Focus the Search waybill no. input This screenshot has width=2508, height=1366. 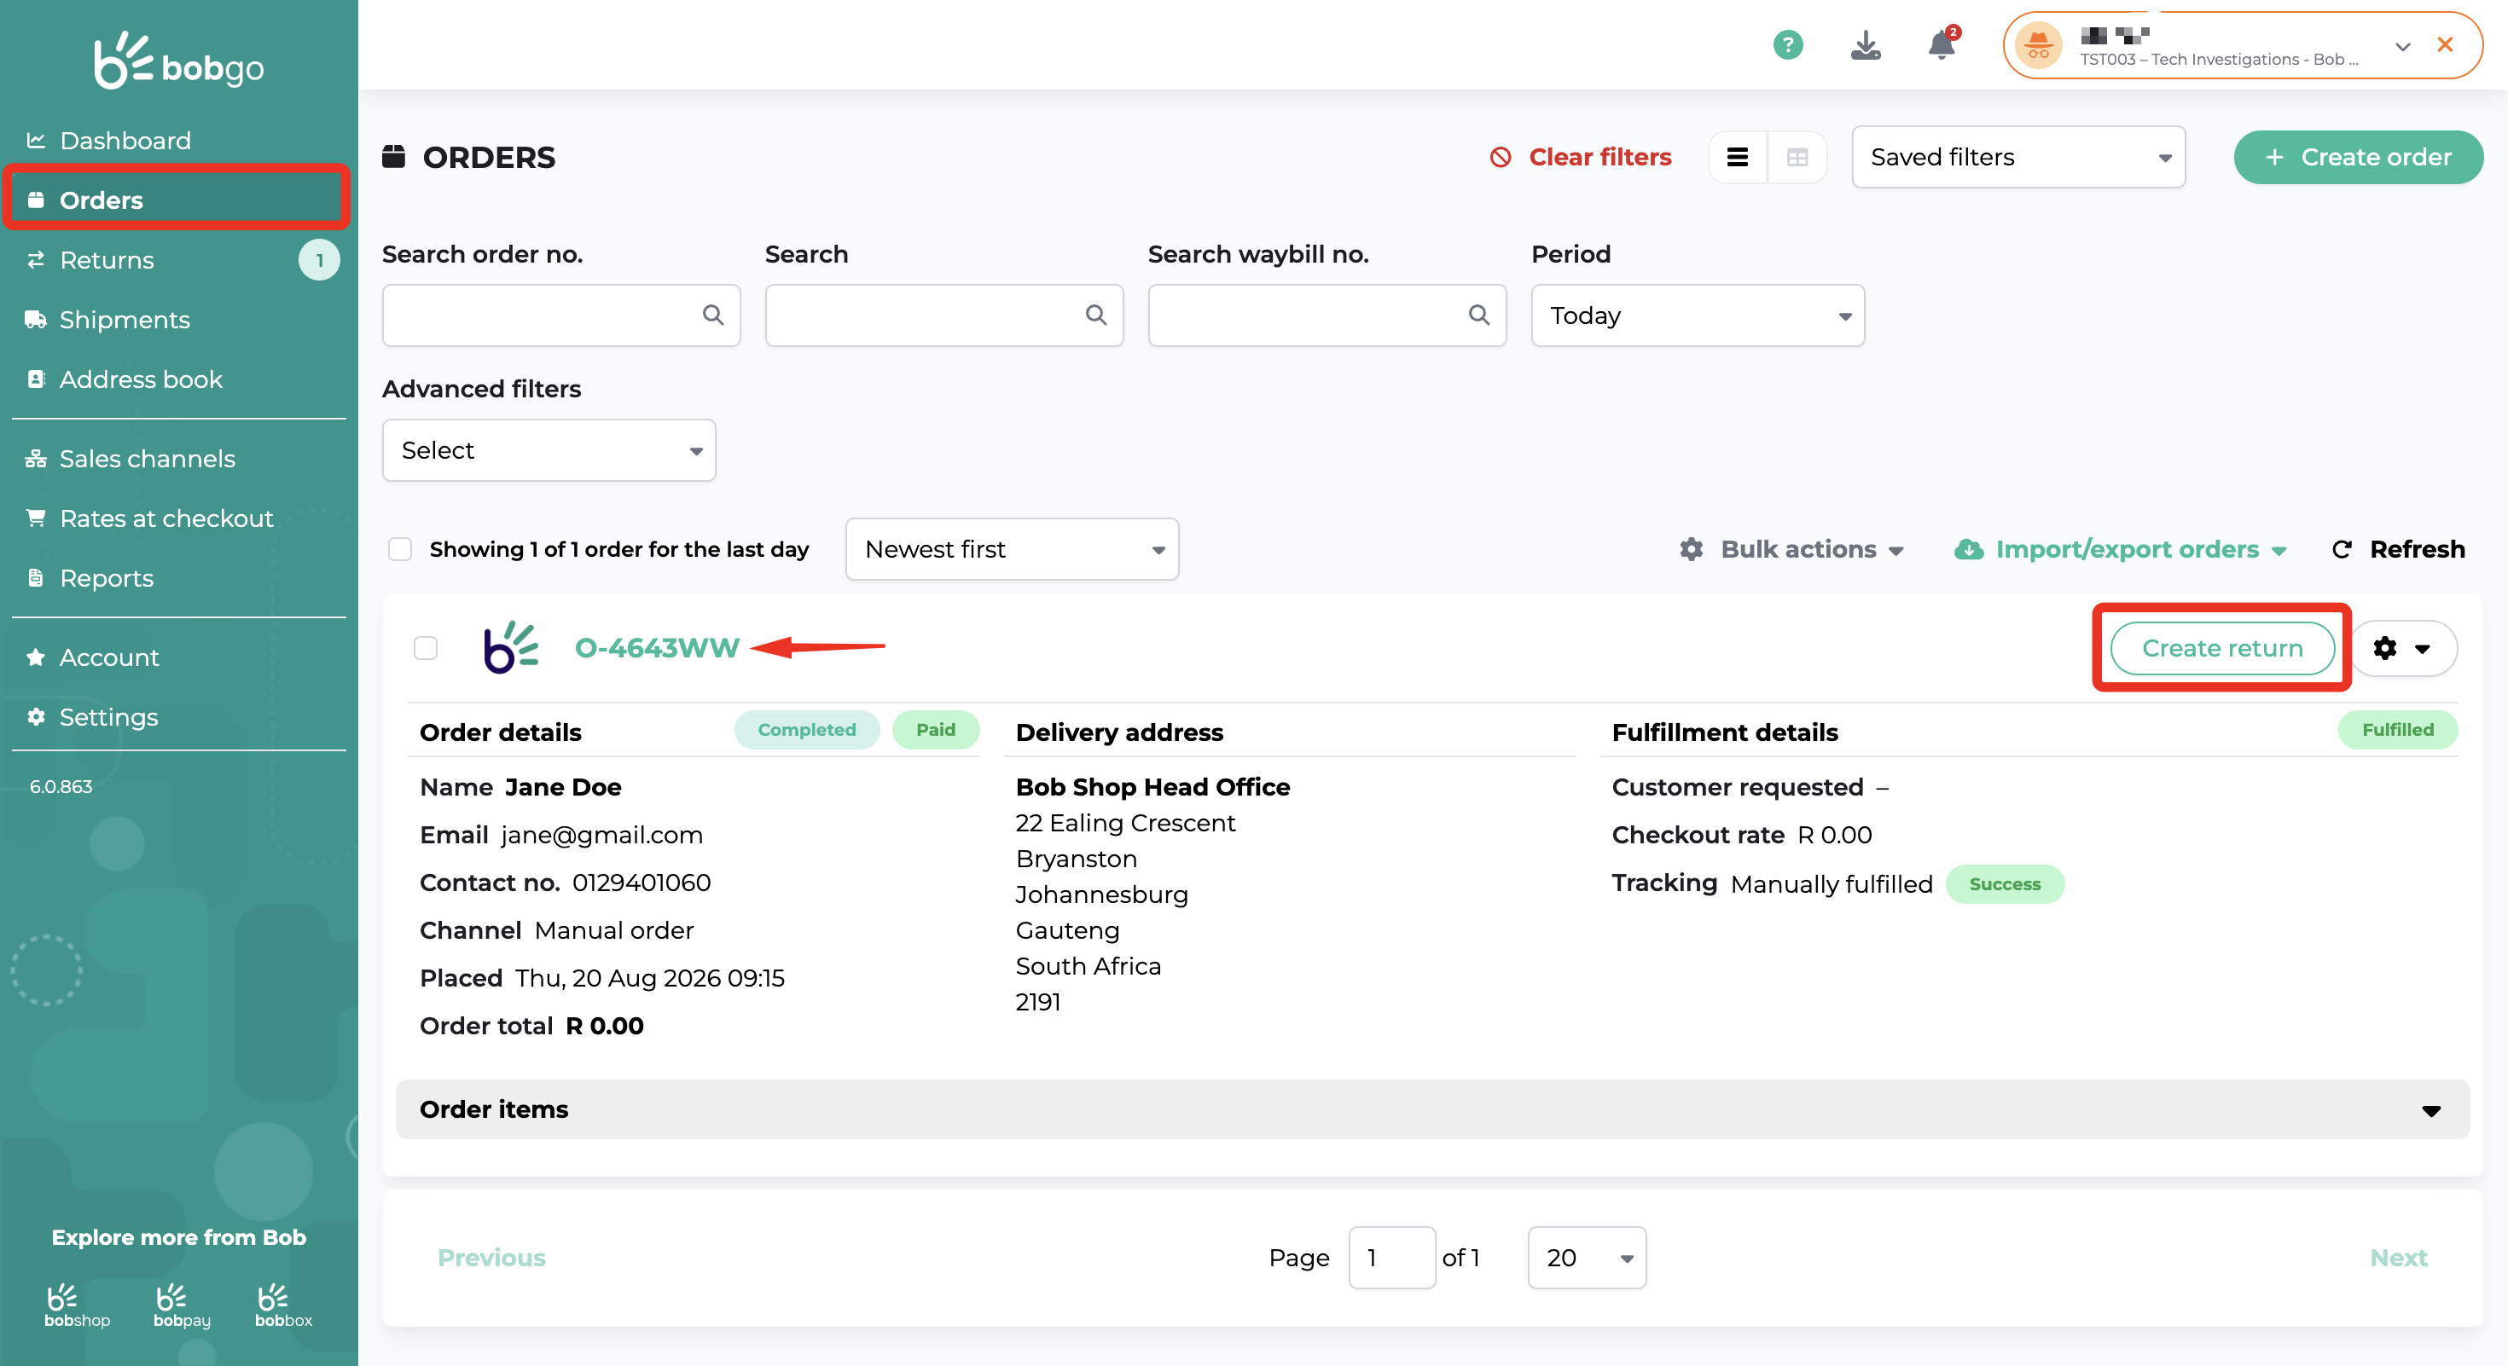[1327, 315]
